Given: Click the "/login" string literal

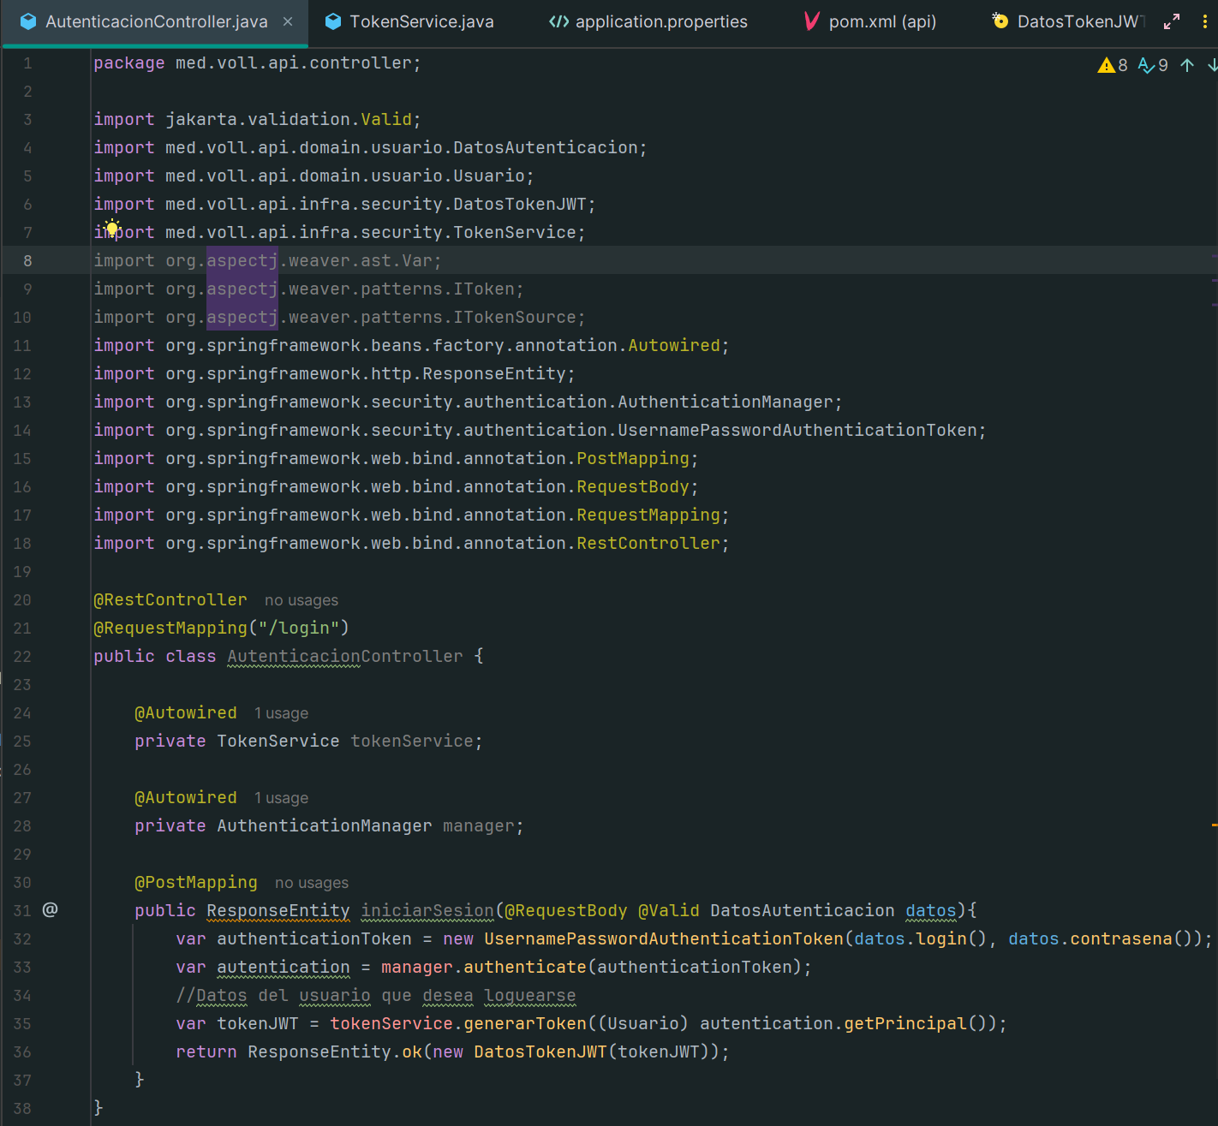Looking at the screenshot, I should tap(299, 629).
